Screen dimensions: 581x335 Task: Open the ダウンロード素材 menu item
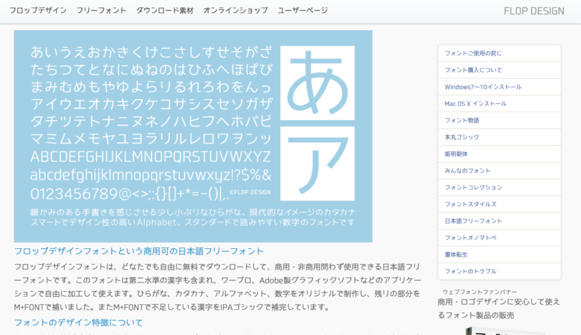165,10
